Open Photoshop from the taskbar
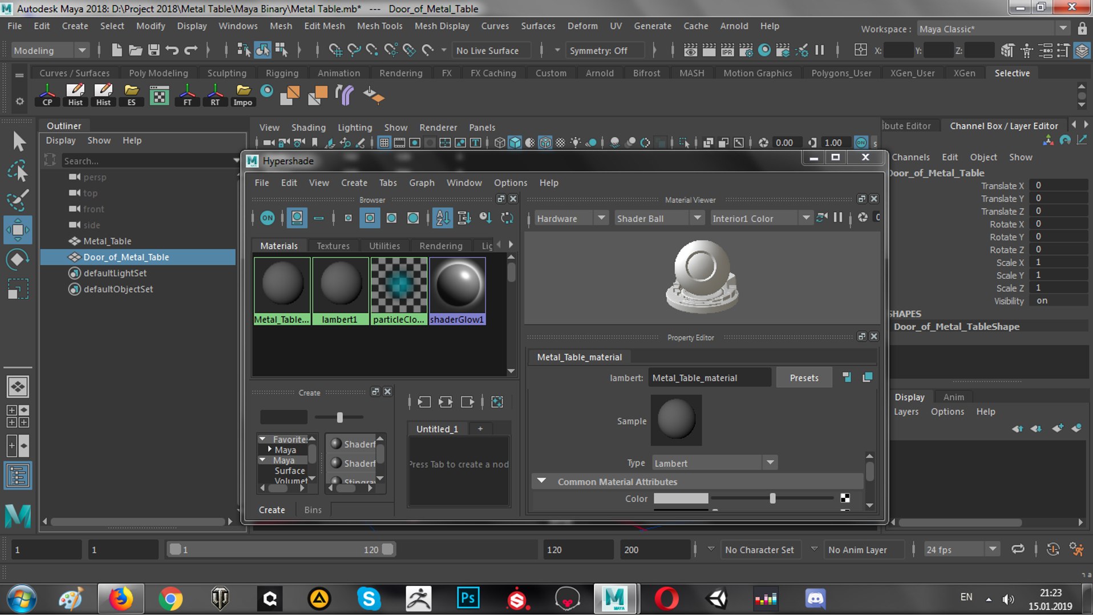Viewport: 1093px width, 616px height. tap(468, 598)
